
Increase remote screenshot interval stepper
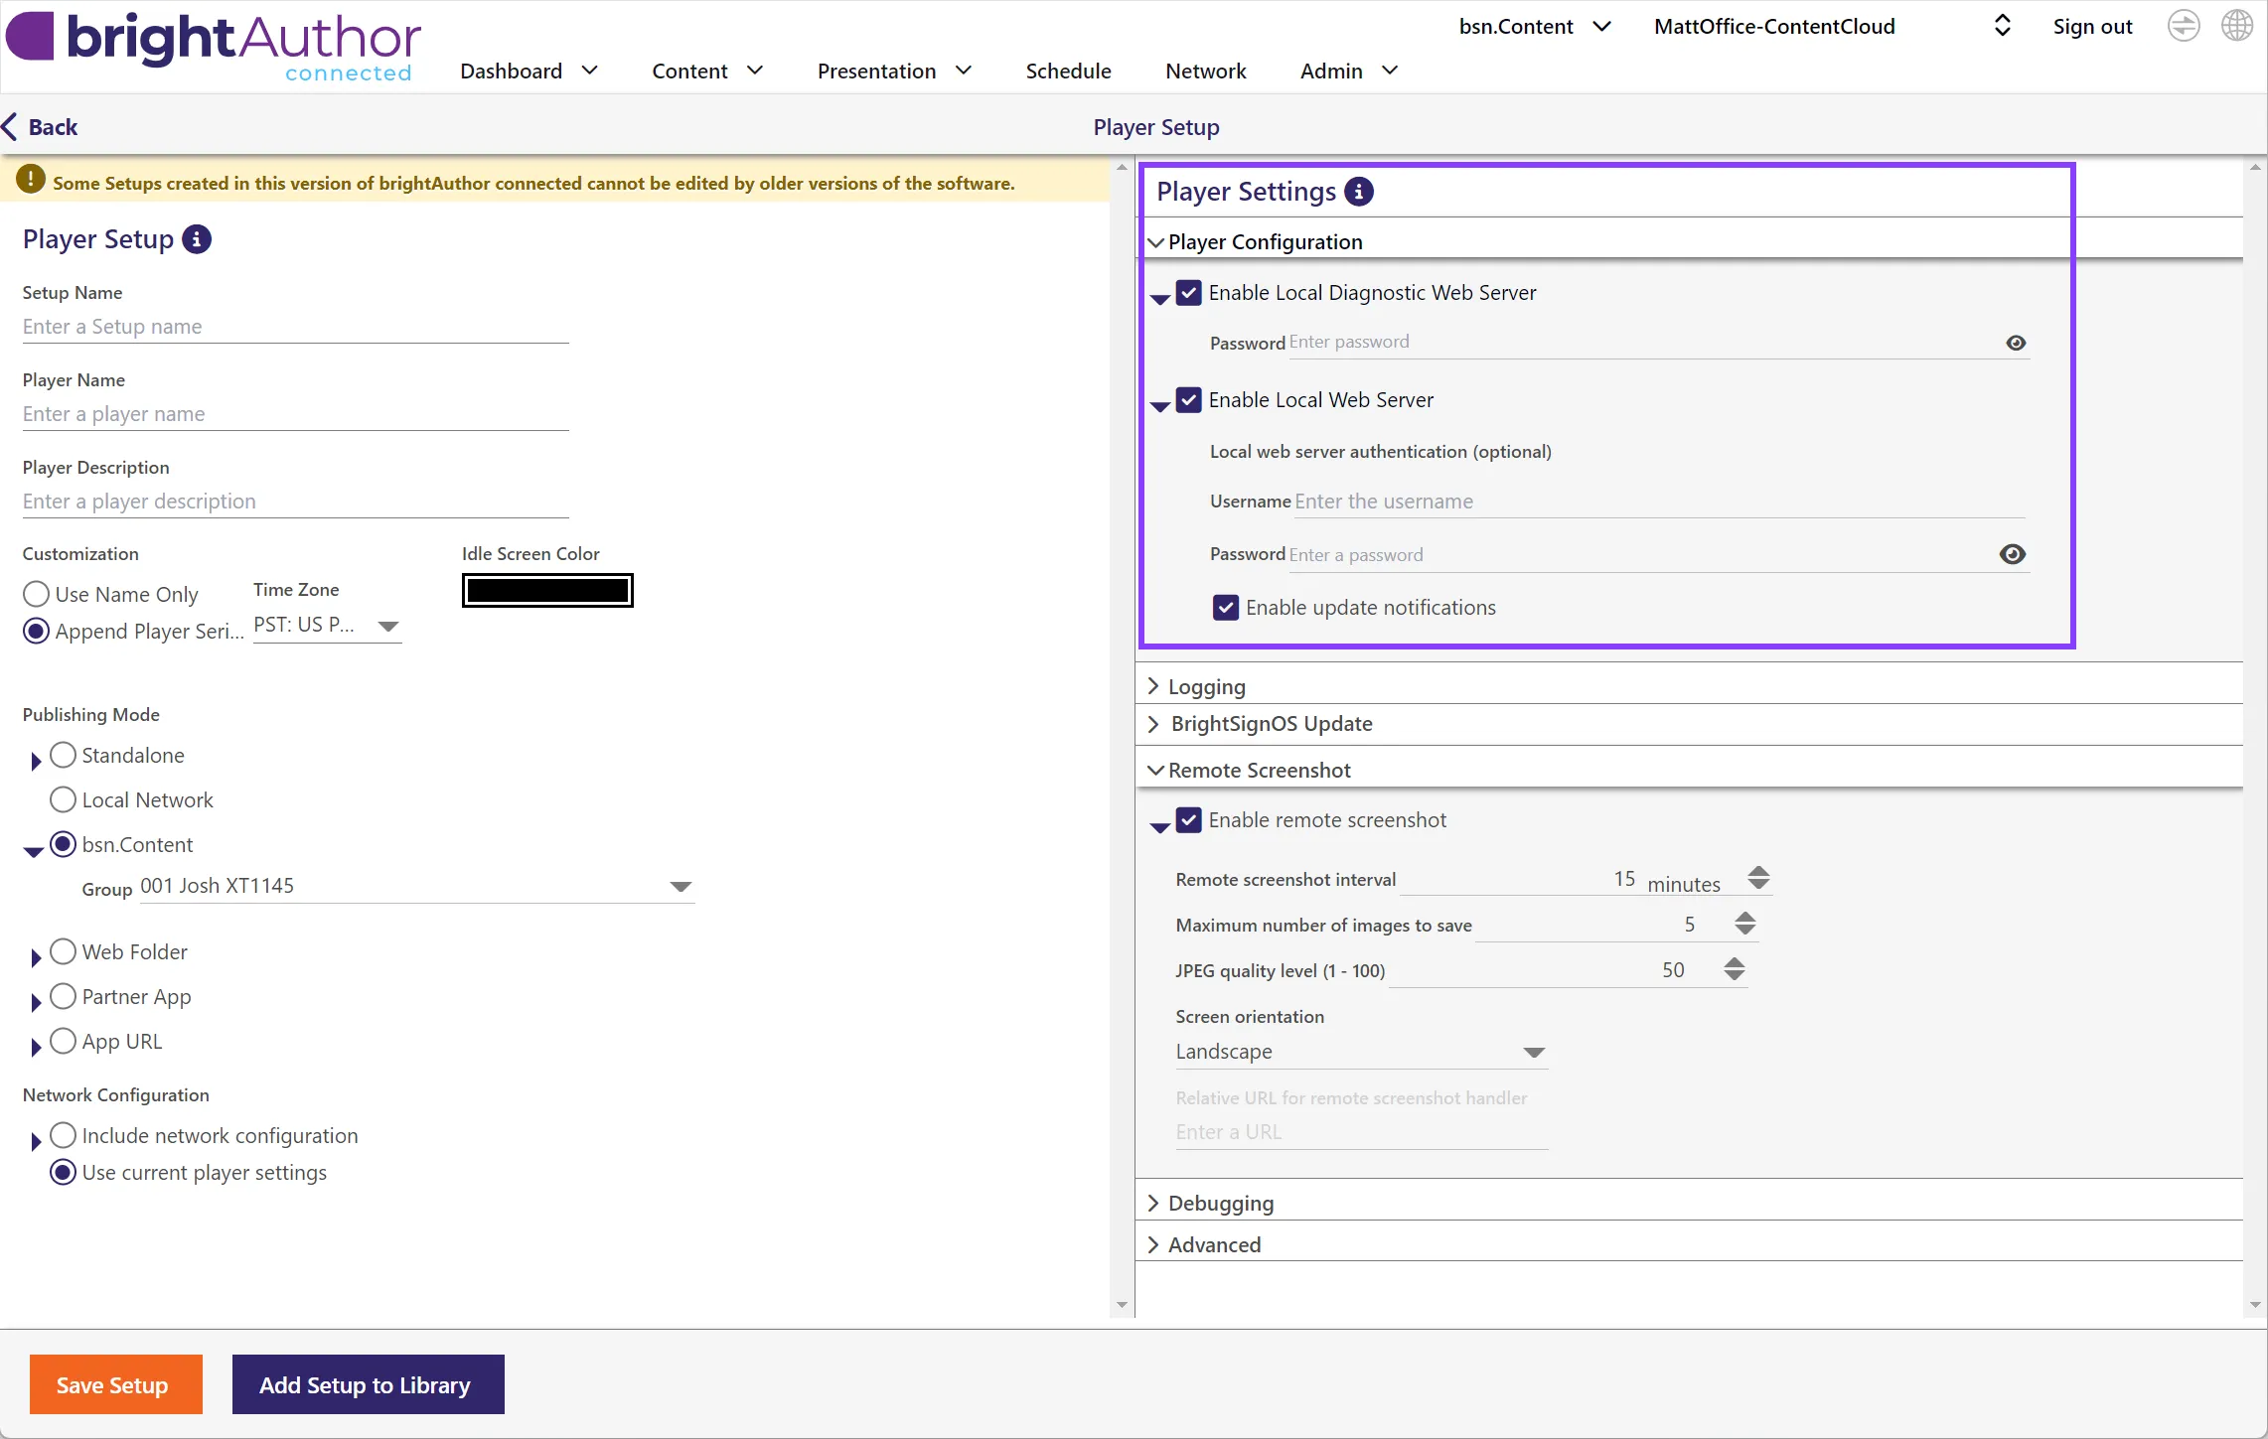click(x=1758, y=871)
